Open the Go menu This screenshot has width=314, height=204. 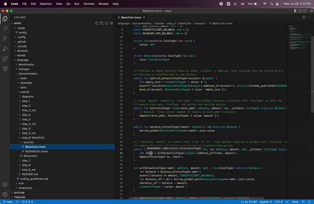tap(68, 4)
